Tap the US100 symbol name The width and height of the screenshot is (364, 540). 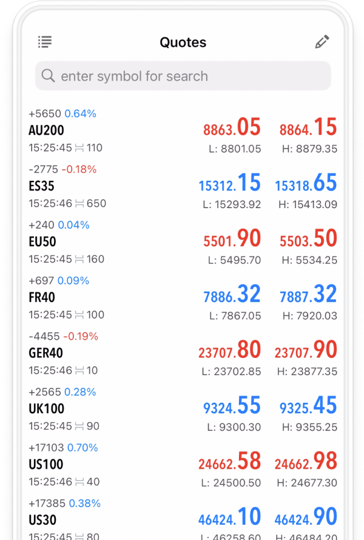pyautogui.click(x=45, y=465)
